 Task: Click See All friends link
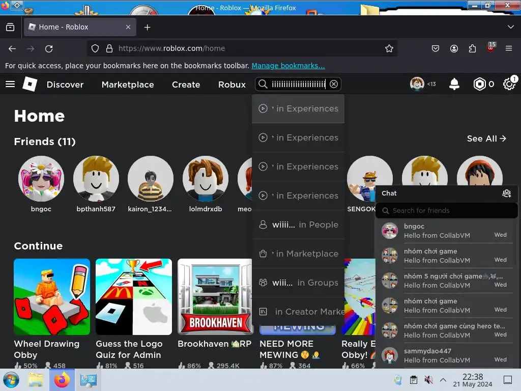(x=486, y=138)
